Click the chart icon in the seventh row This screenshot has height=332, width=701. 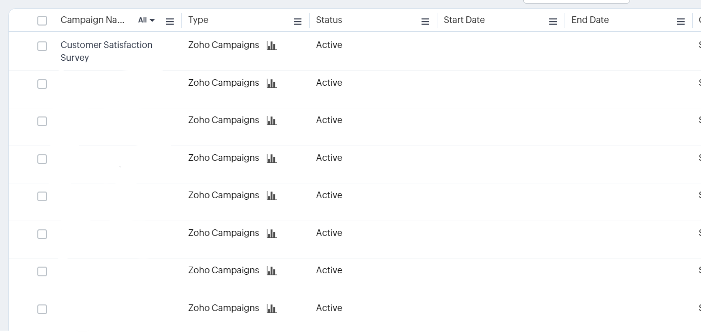tap(271, 271)
